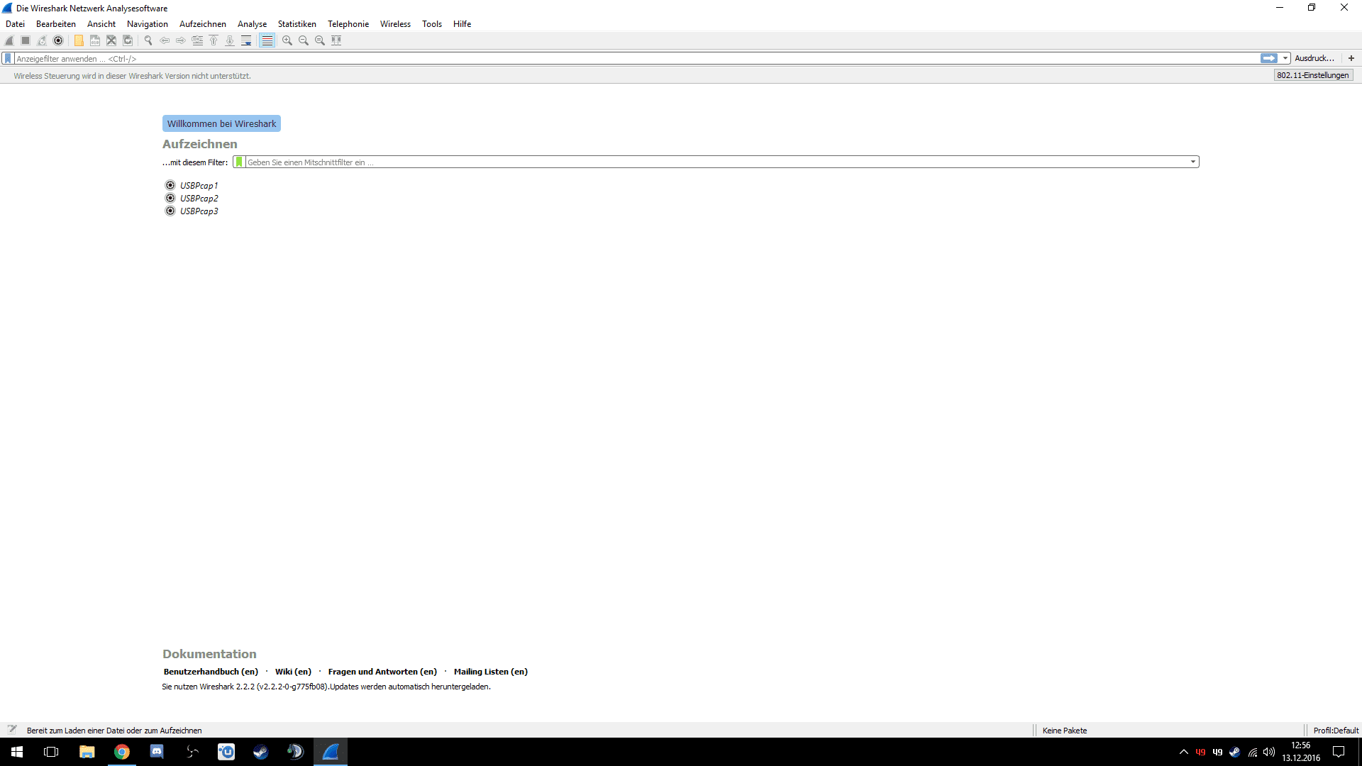1362x766 pixels.
Task: Open the Navigation menu
Action: click(x=148, y=24)
